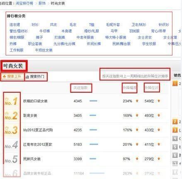Click the grey No.4 rank badge
Screen dimensions: 182x179
click(x=11, y=145)
